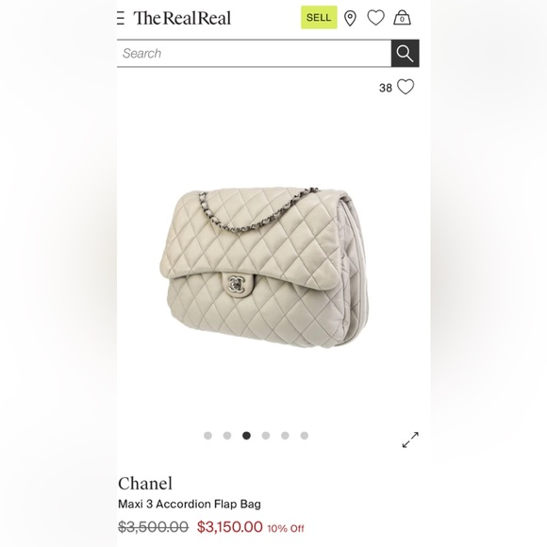Click the Chanel bag product image
The width and height of the screenshot is (547, 547).
[x=264, y=267]
